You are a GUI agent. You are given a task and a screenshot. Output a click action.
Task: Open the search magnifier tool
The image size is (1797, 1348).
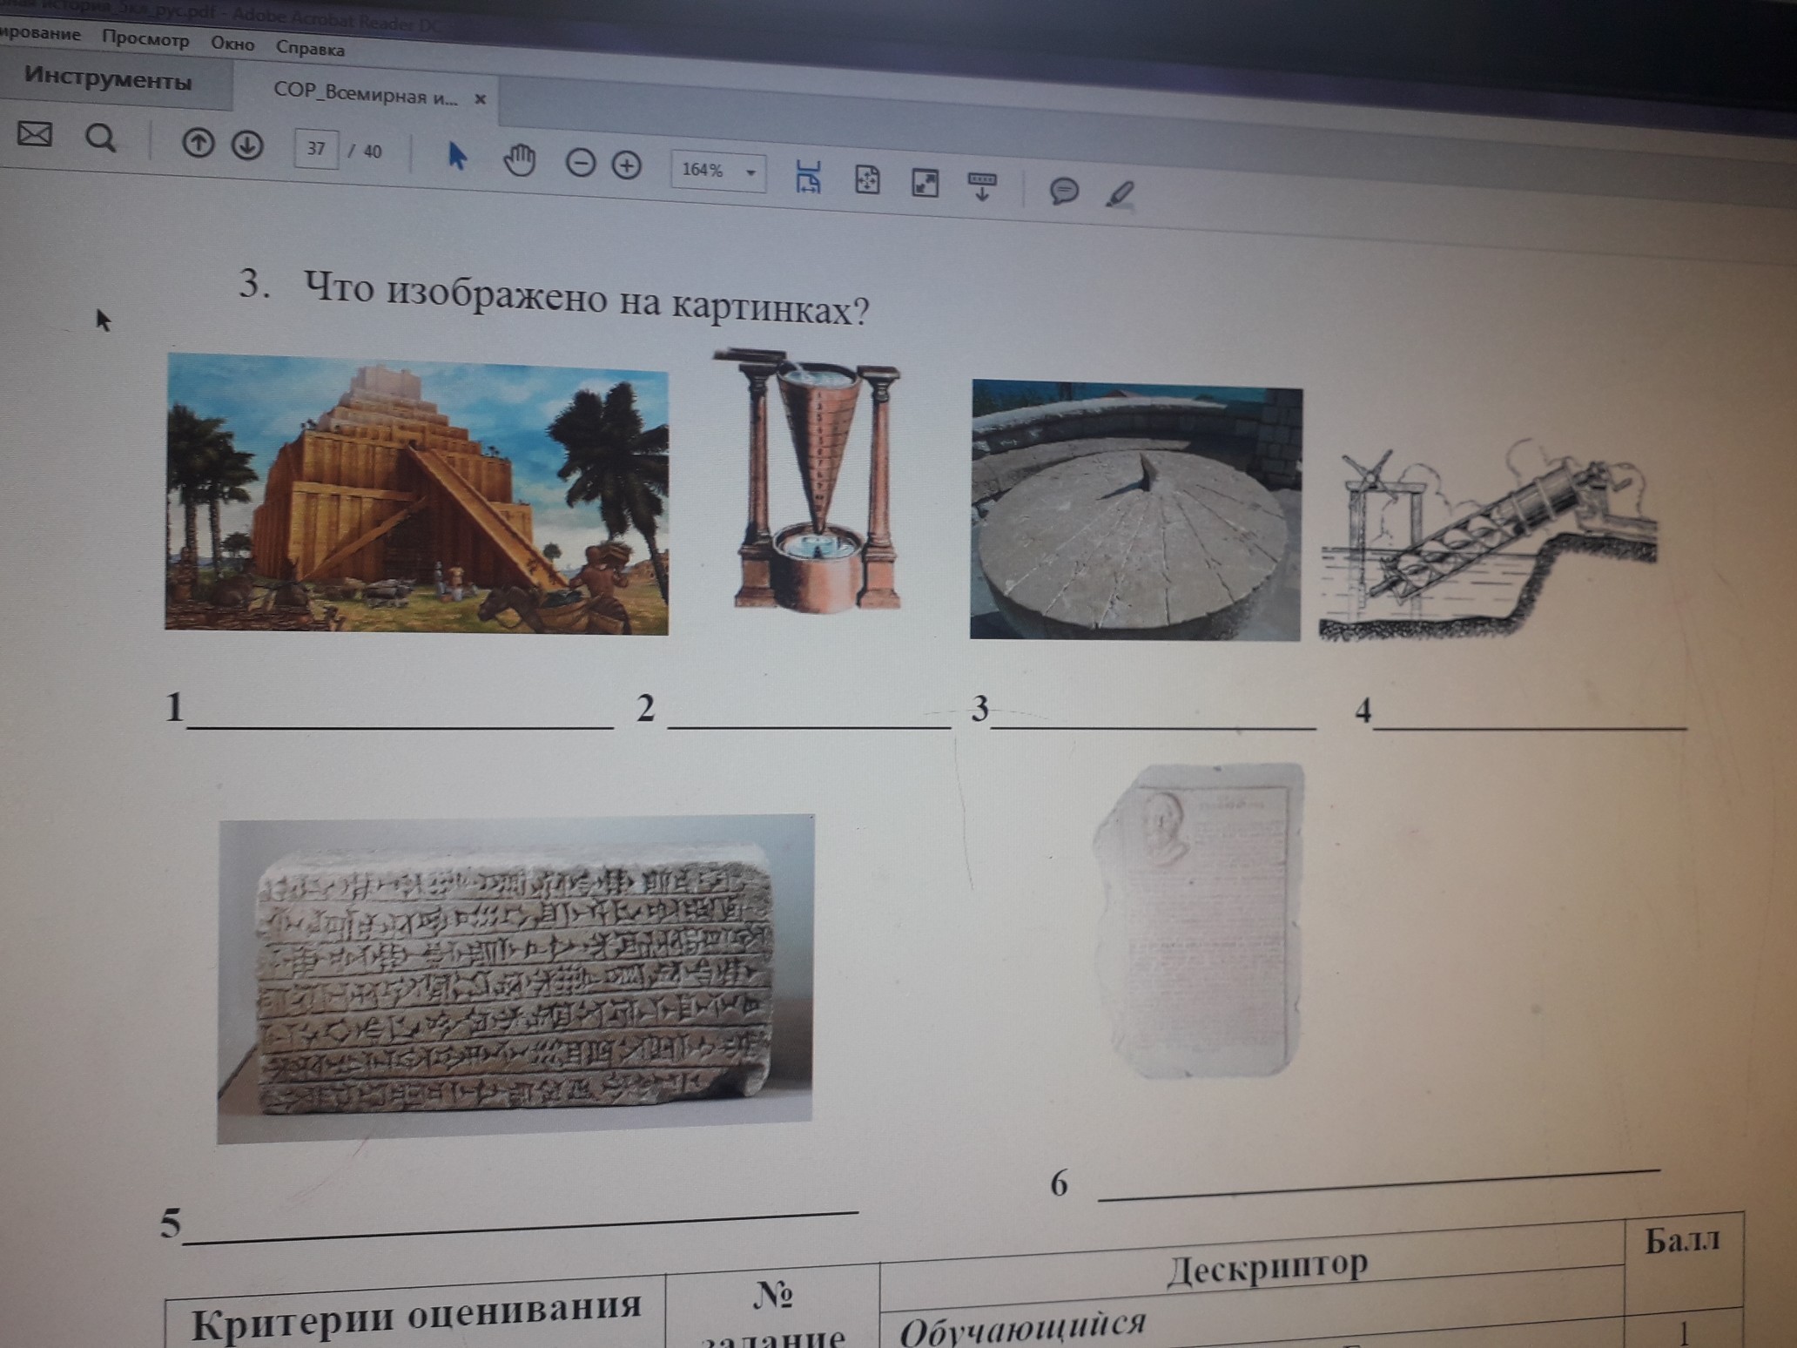(x=100, y=138)
